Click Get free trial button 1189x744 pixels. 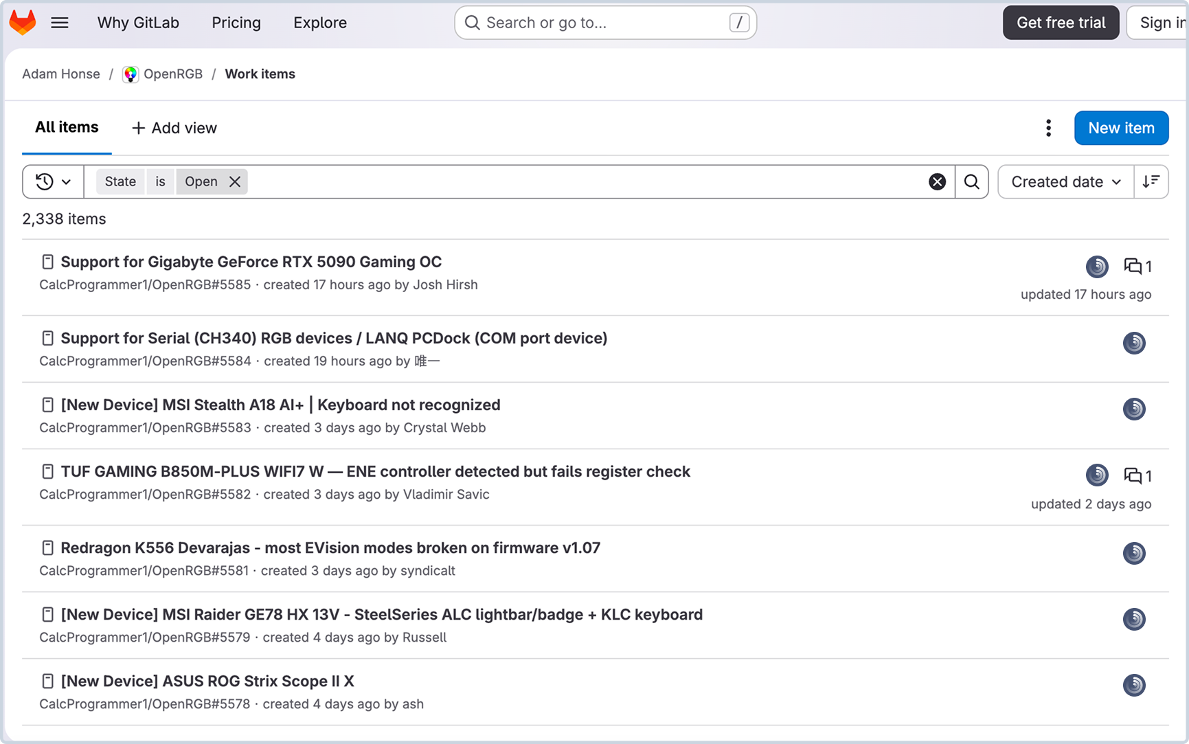coord(1061,23)
